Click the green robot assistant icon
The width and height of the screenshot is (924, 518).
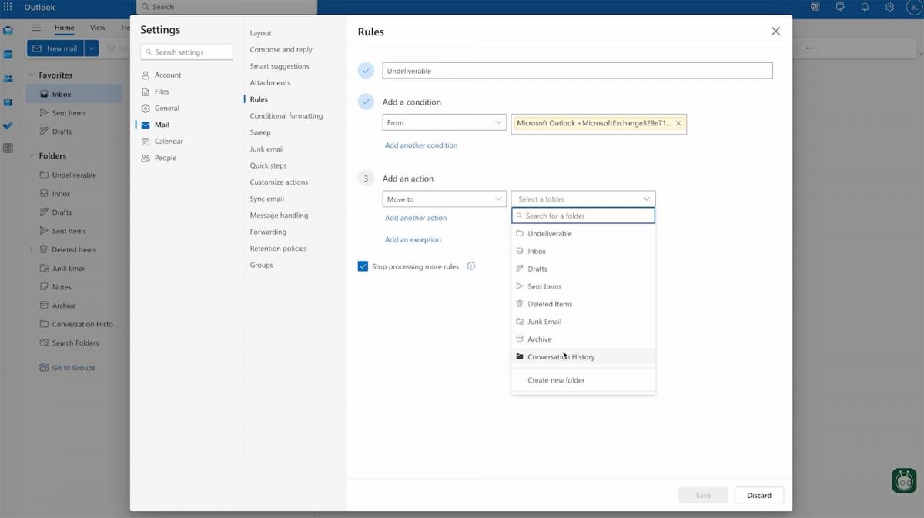coord(904,480)
